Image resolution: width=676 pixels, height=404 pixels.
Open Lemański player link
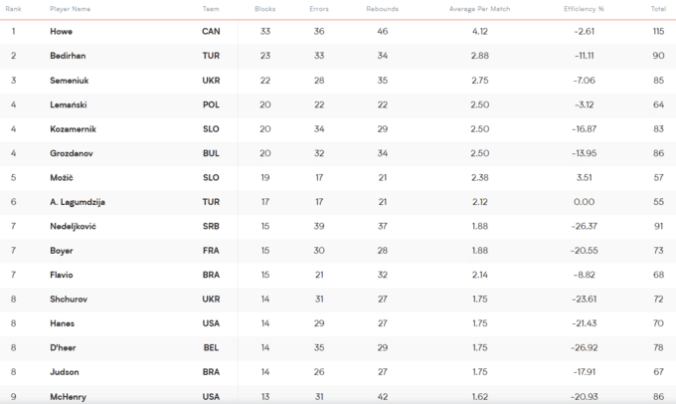coord(69,104)
